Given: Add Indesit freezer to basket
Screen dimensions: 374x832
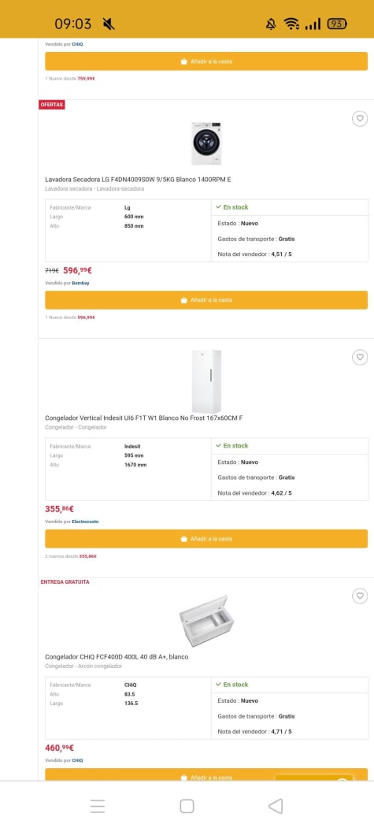Looking at the screenshot, I should [206, 539].
